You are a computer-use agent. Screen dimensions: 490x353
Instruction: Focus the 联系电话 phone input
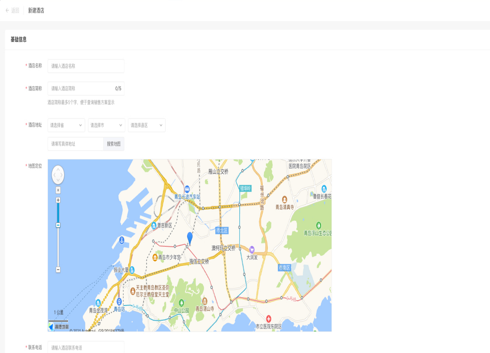[86, 347]
